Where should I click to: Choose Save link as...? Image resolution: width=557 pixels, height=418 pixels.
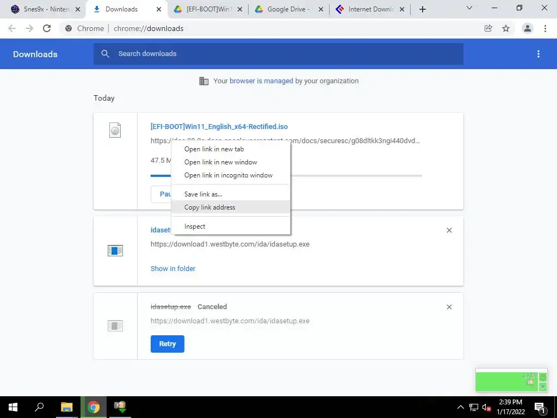tap(231, 194)
